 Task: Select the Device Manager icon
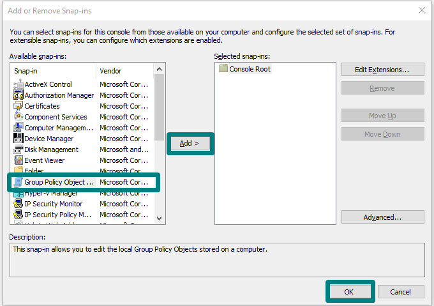(x=19, y=139)
